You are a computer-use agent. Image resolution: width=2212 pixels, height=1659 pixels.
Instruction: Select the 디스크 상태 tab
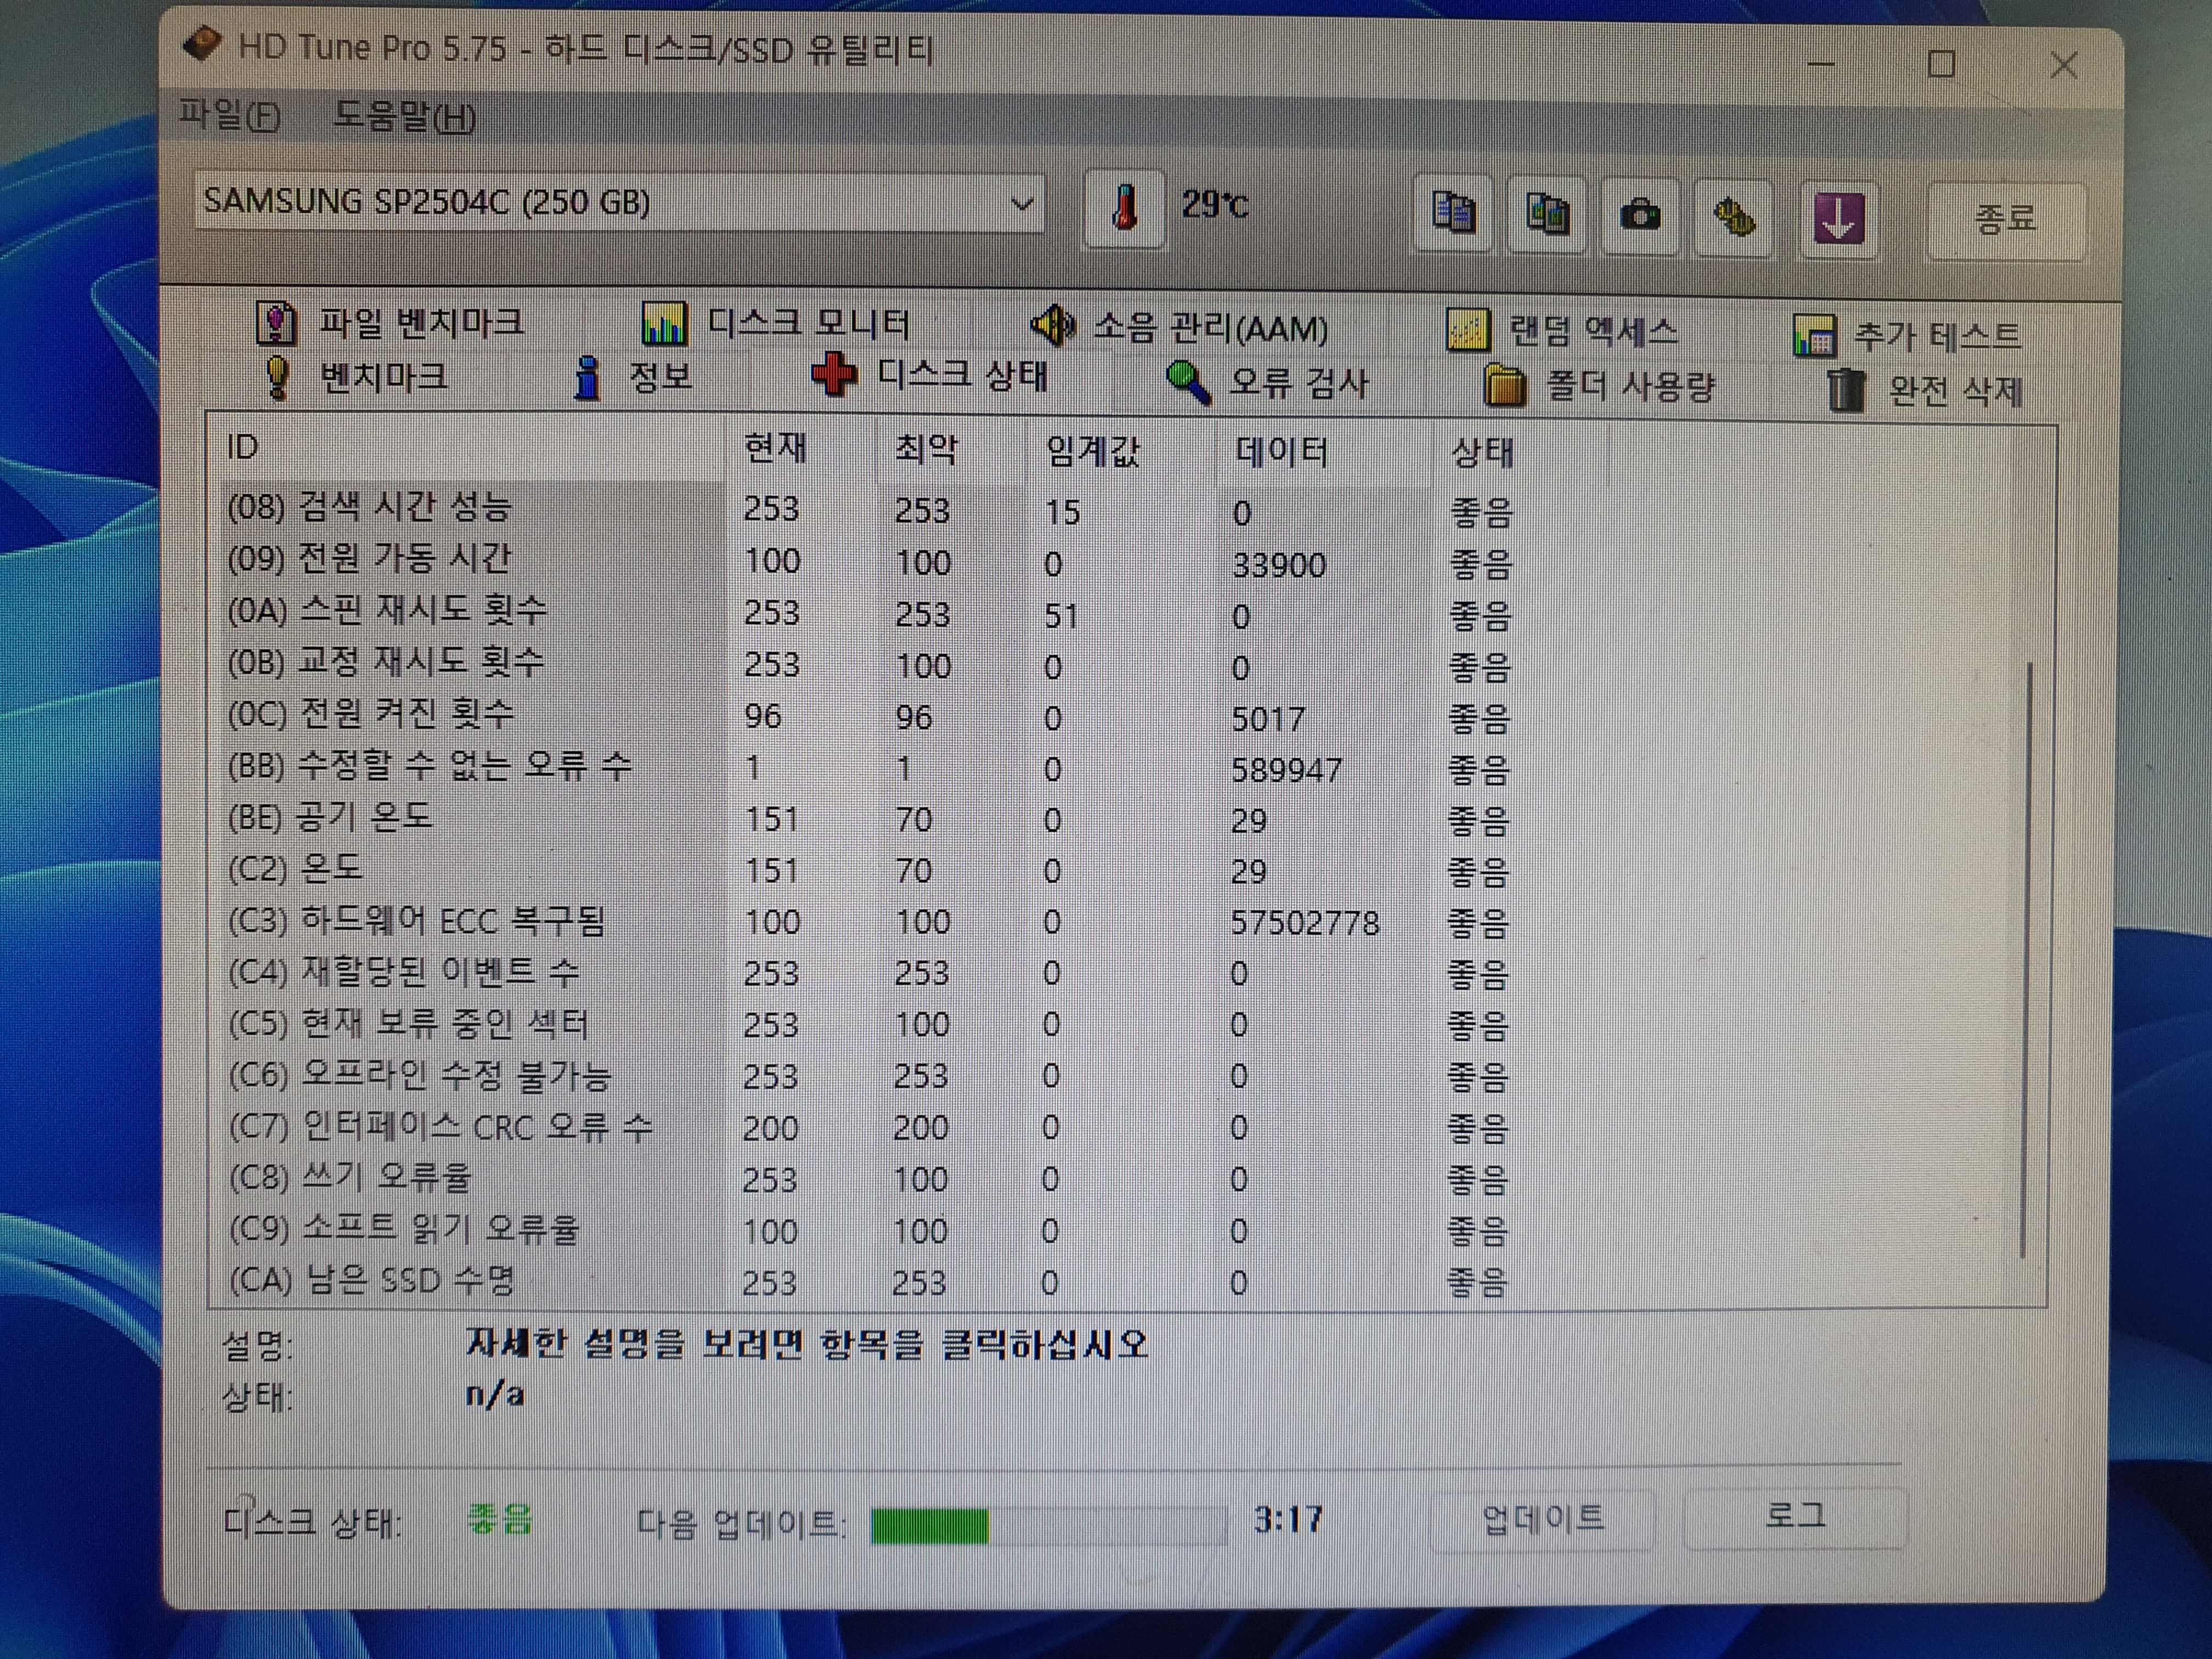[x=930, y=376]
